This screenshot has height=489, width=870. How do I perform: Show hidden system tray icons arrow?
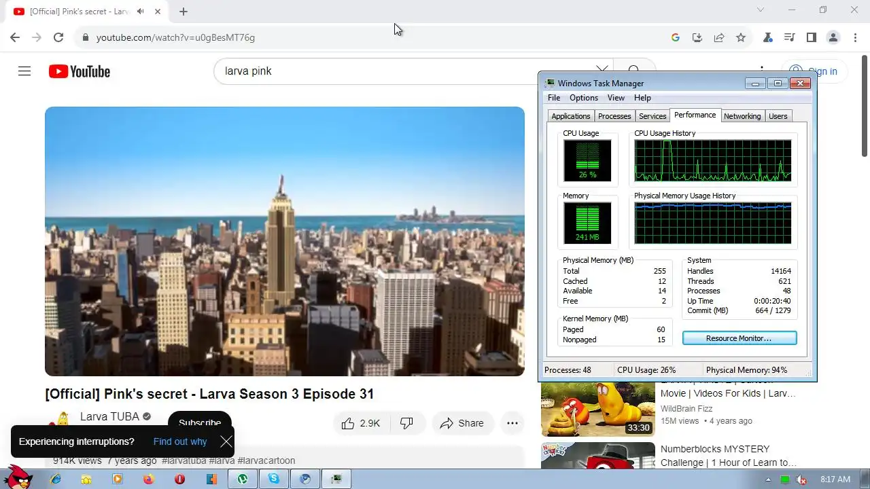pyautogui.click(x=769, y=479)
